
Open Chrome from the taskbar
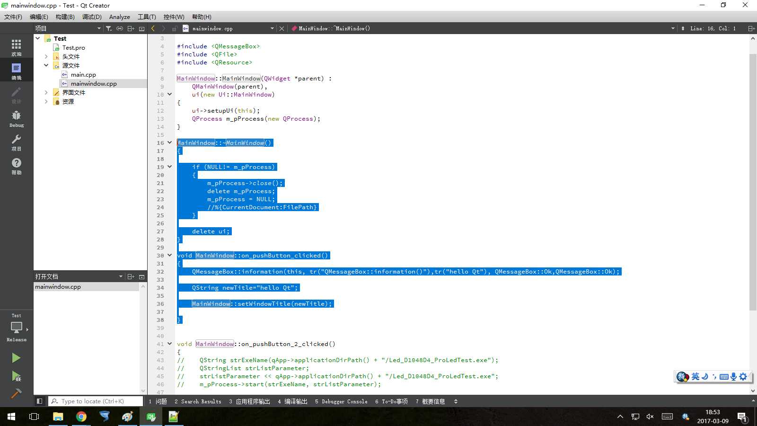pyautogui.click(x=81, y=417)
